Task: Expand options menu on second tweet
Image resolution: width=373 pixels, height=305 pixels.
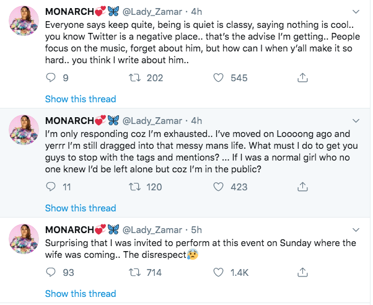Action: click(x=356, y=121)
